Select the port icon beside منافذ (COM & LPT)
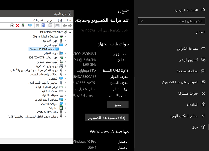 tap(61, 112)
